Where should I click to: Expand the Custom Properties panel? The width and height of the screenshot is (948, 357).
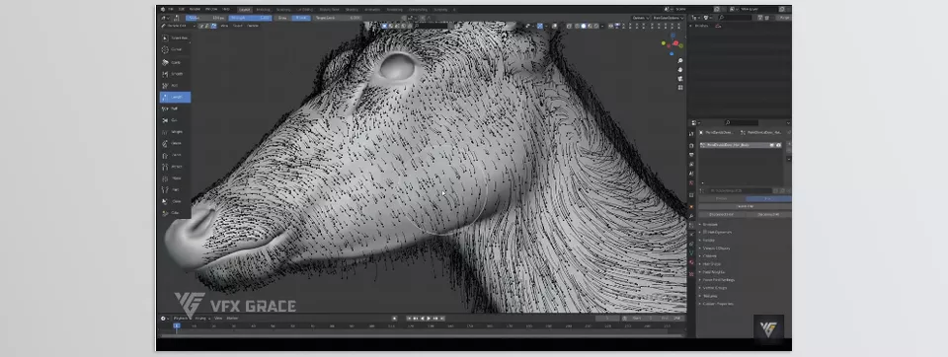click(x=718, y=304)
